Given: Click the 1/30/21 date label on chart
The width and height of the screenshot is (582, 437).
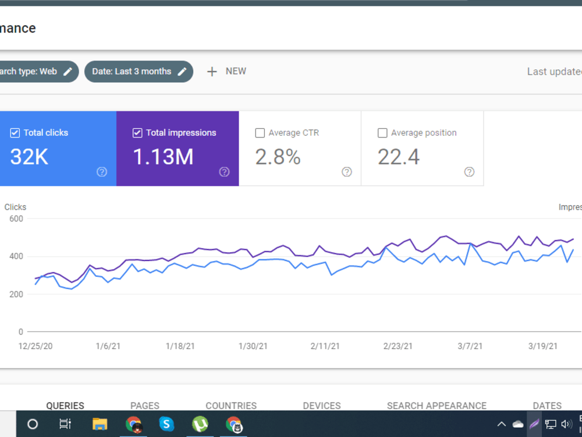Looking at the screenshot, I should pyautogui.click(x=253, y=346).
